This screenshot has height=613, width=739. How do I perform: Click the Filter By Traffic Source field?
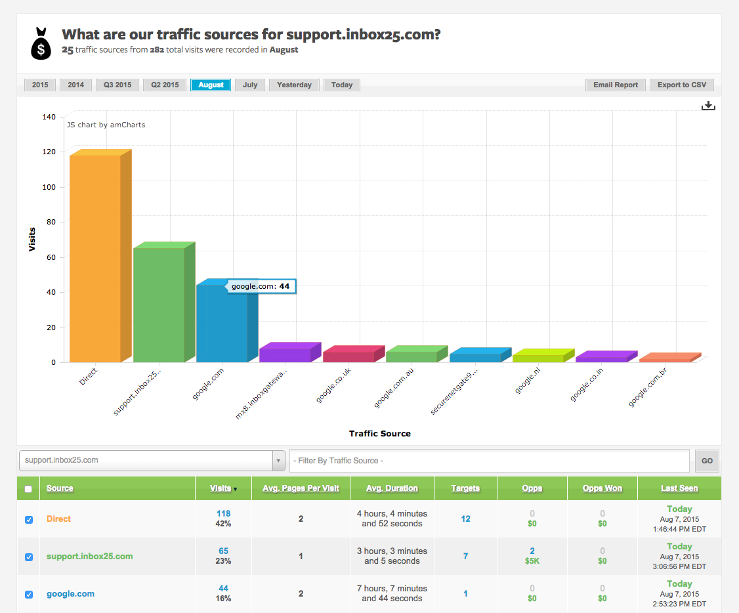489,461
